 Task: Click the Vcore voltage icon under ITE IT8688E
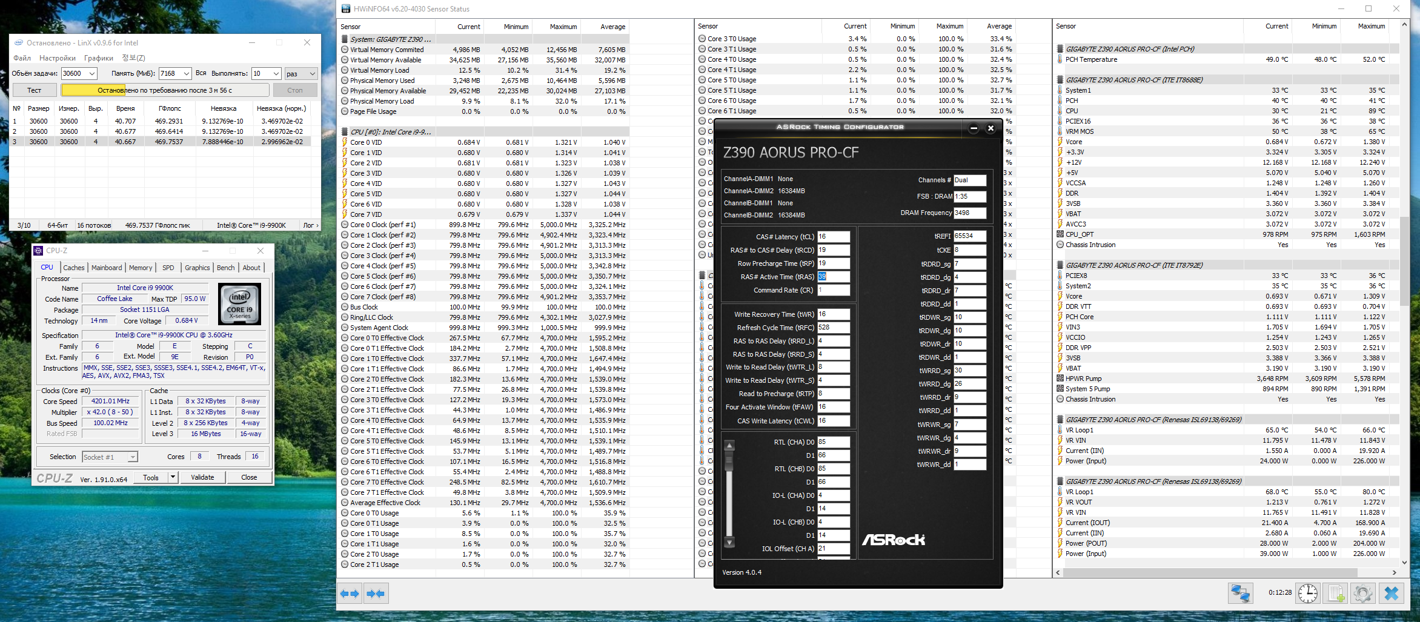(1060, 142)
